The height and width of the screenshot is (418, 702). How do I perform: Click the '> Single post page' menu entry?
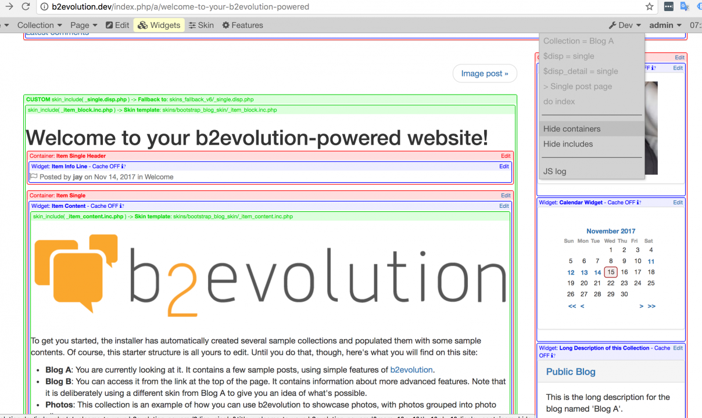[592, 86]
